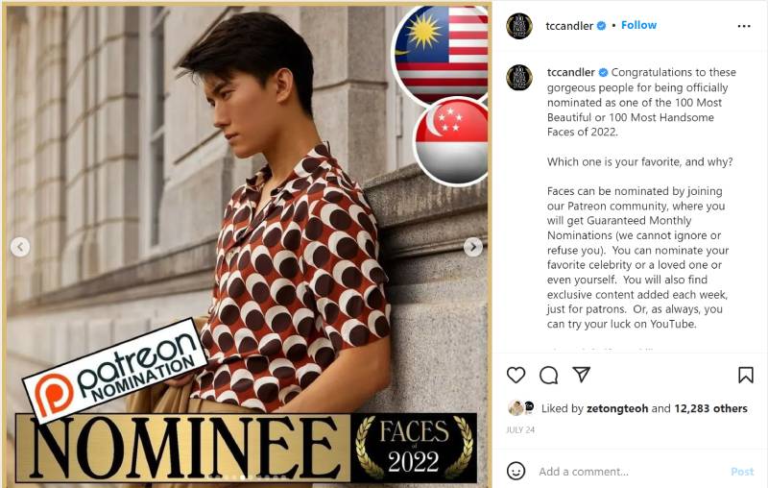Go to next carousel image
The height and width of the screenshot is (488, 768).
(472, 247)
